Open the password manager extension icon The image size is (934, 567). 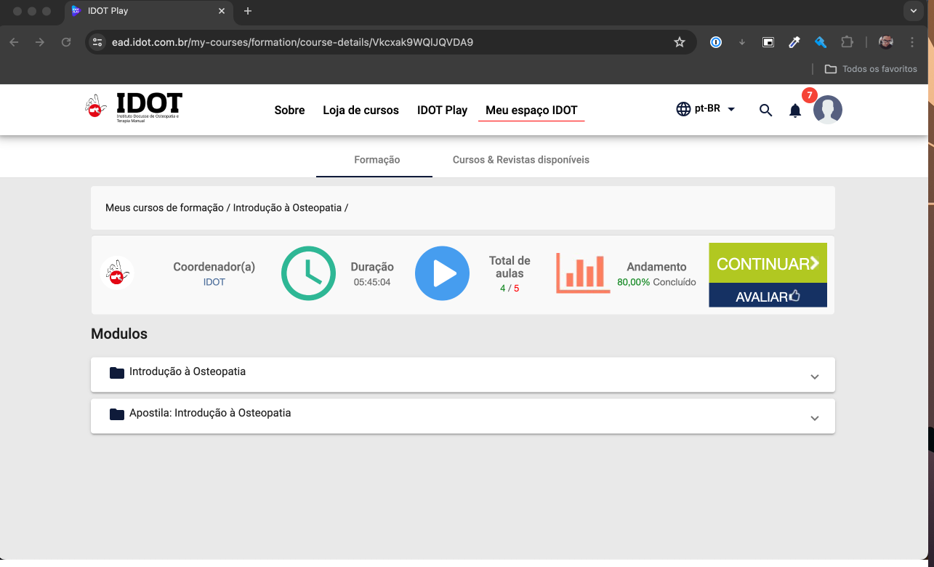coord(716,42)
